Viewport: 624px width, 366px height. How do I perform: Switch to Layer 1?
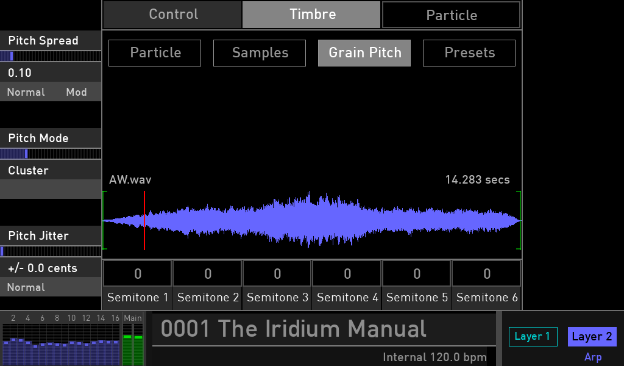[x=533, y=337]
